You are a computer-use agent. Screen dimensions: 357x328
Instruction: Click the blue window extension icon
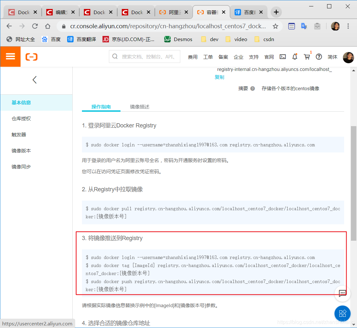coord(291,26)
